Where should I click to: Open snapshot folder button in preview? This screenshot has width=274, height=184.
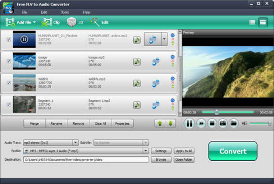click(x=233, y=123)
